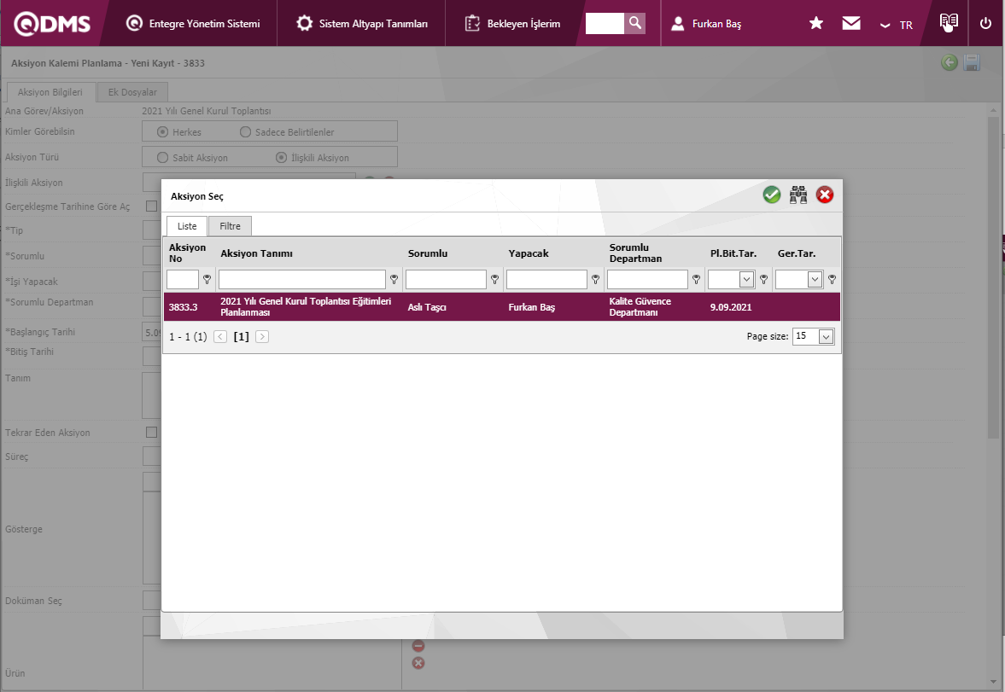Viewport: 1005px width, 692px height.
Task: Open the TR language selector
Action: (897, 25)
